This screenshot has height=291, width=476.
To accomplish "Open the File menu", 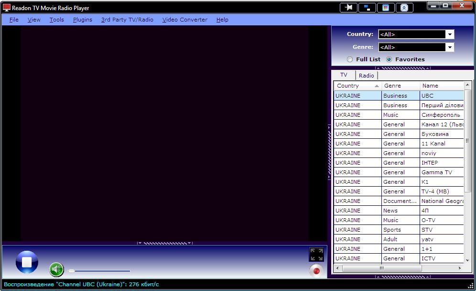I will click(14, 20).
